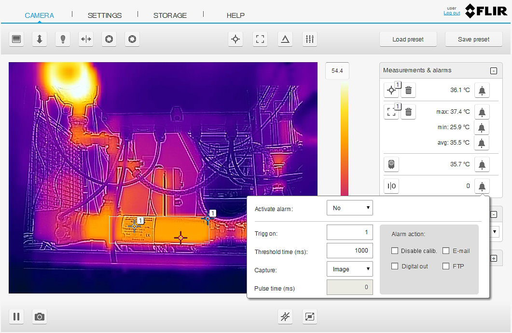Pause the live thermal video stream
This screenshot has height=333, width=512.
click(16, 317)
